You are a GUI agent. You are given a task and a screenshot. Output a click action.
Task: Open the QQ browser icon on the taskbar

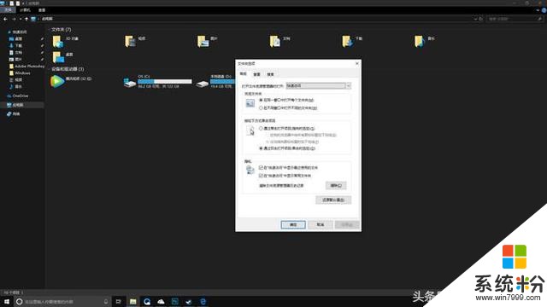pos(147,301)
